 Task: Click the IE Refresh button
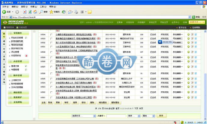click(30, 12)
